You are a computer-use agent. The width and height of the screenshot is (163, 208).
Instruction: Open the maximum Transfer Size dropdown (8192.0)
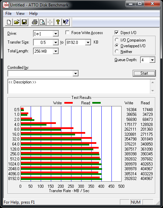pos(88,43)
